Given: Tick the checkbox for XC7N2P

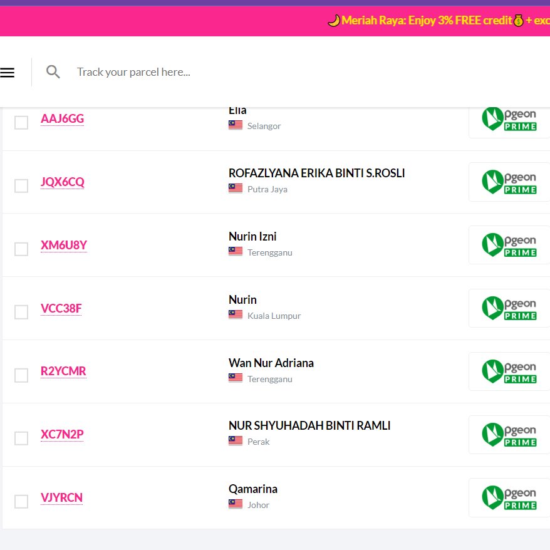Looking at the screenshot, I should (x=21, y=438).
